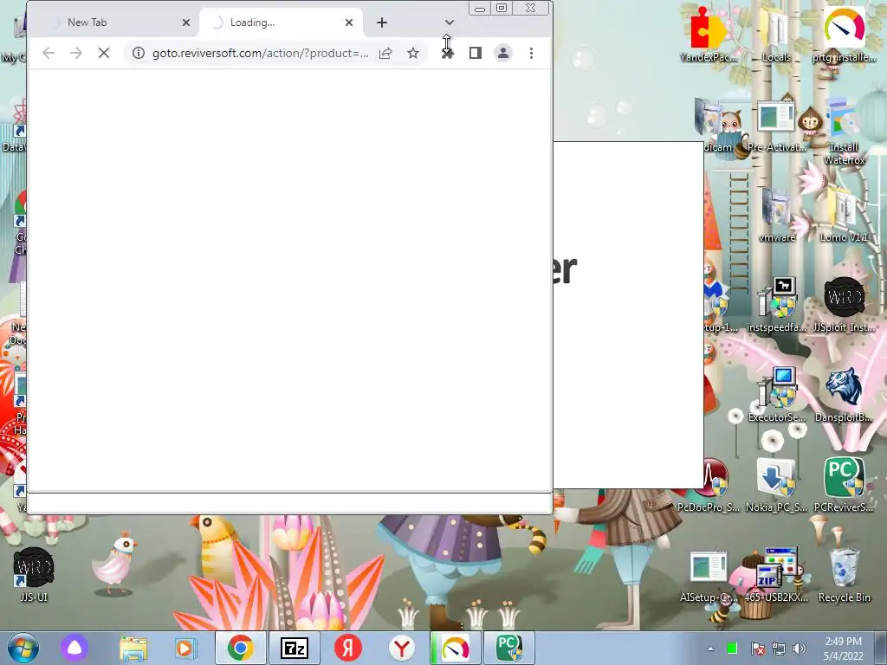887x665 pixels.
Task: Select the JJSploit_Inst... desktop icon
Action: pos(844,306)
